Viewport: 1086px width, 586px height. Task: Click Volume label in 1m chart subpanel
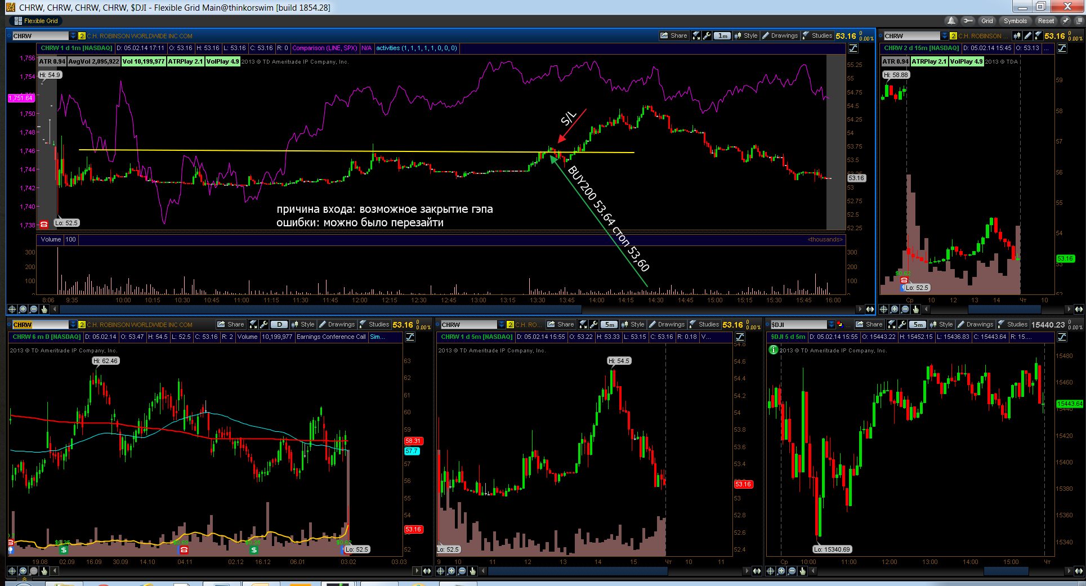(x=51, y=239)
